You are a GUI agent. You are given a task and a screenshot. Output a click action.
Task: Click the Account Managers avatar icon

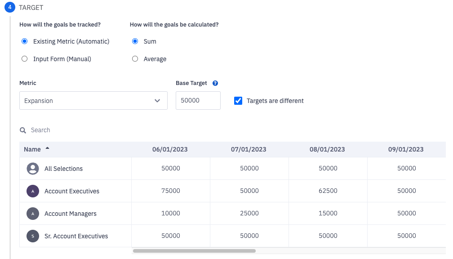point(32,214)
